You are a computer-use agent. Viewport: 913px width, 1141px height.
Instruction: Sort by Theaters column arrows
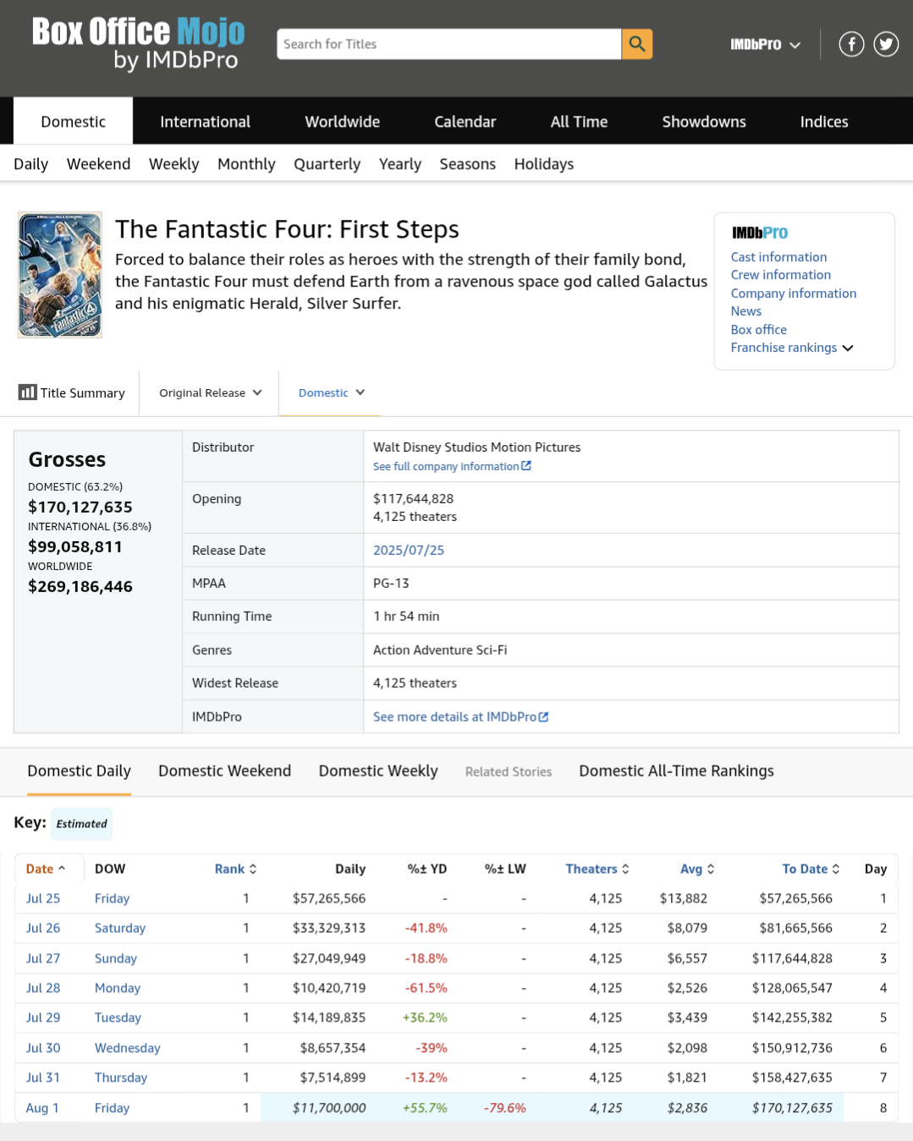(625, 869)
